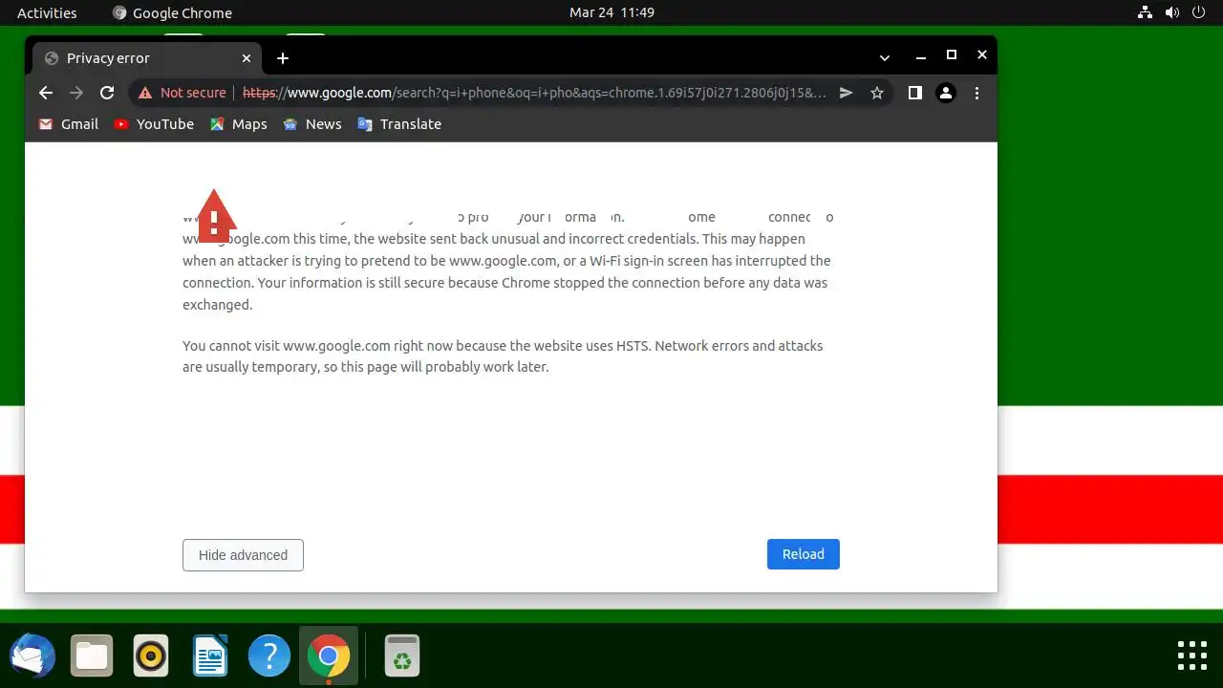Image resolution: width=1223 pixels, height=688 pixels.
Task: Click the power icon in top bar
Action: pyautogui.click(x=1198, y=12)
